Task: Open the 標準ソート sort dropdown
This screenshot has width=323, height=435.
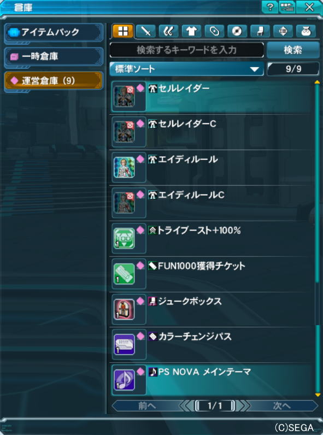Action: click(x=186, y=69)
